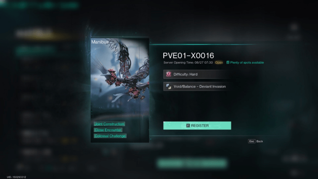Click the PVE01-X0016 server name

188,55
